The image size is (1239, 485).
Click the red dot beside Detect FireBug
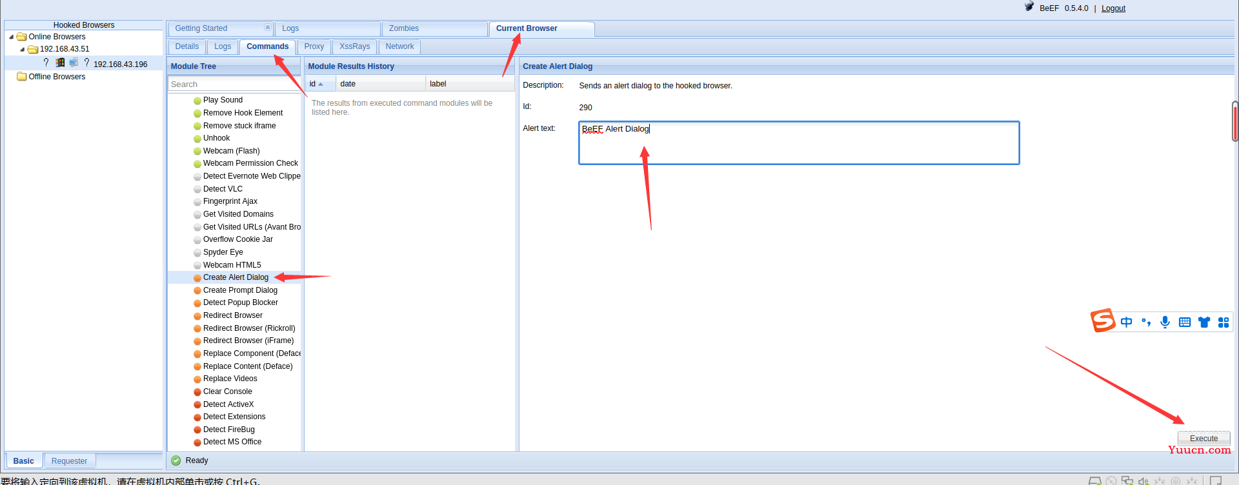(x=197, y=430)
